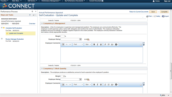Toggle italic in Competency 6 comments toolbar
This screenshot has width=172, height=97.
coord(97,44)
